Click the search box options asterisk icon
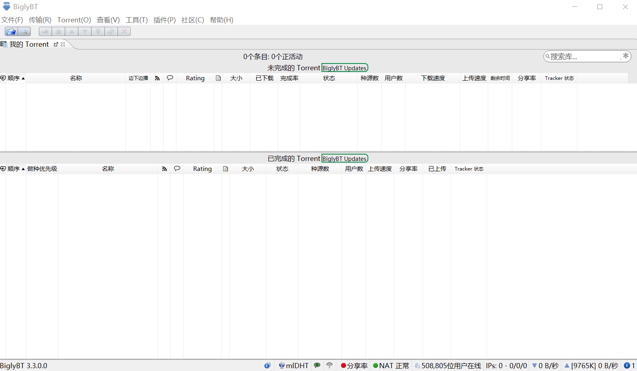This screenshot has height=371, width=637. (x=625, y=56)
